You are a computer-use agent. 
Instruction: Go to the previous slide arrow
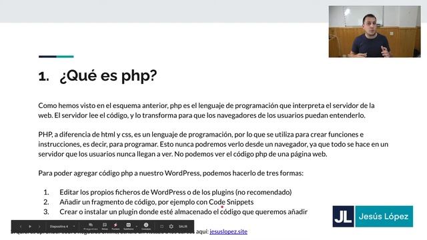[21, 227]
